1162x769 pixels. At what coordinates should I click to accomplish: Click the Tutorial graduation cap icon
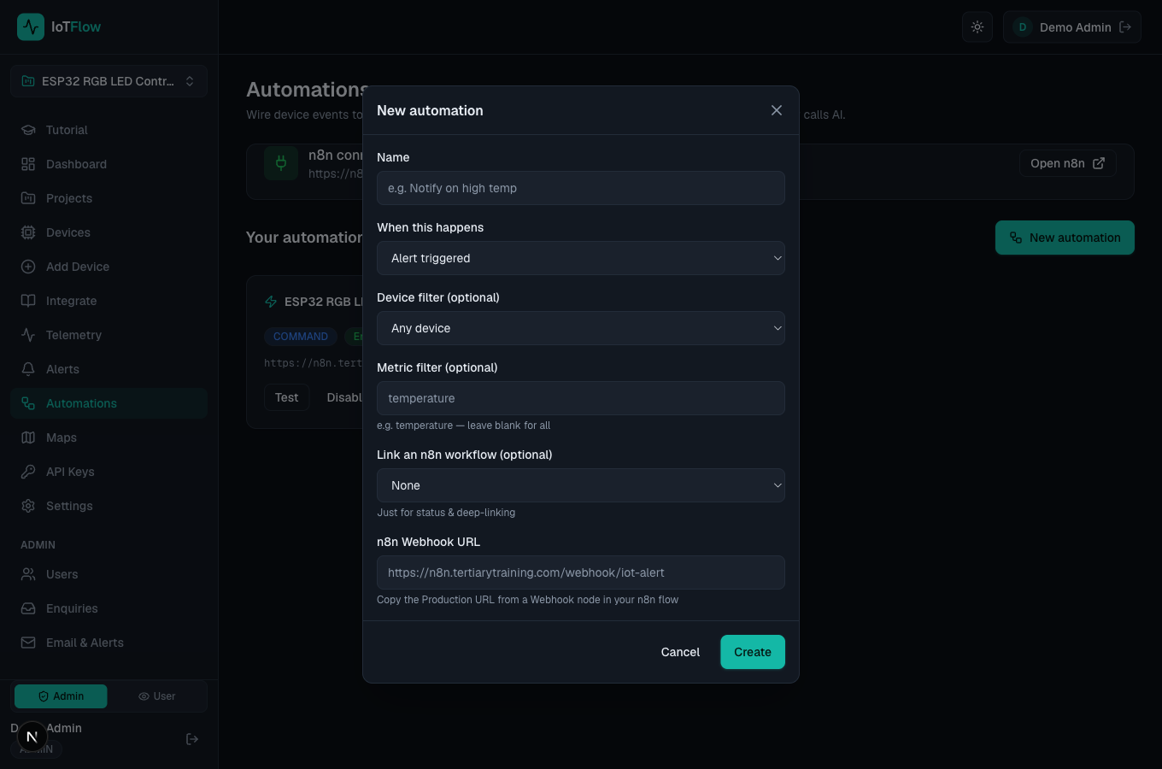point(28,130)
